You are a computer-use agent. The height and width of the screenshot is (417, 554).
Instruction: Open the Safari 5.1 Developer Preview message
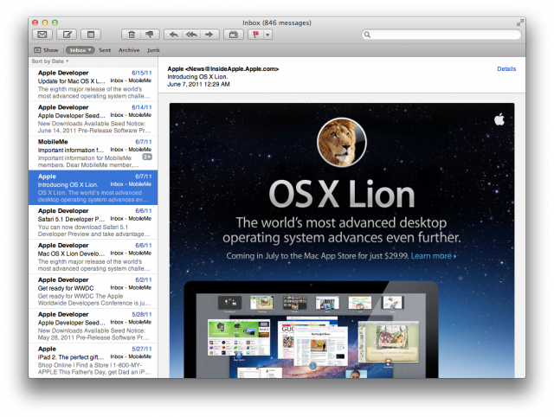coord(93,222)
